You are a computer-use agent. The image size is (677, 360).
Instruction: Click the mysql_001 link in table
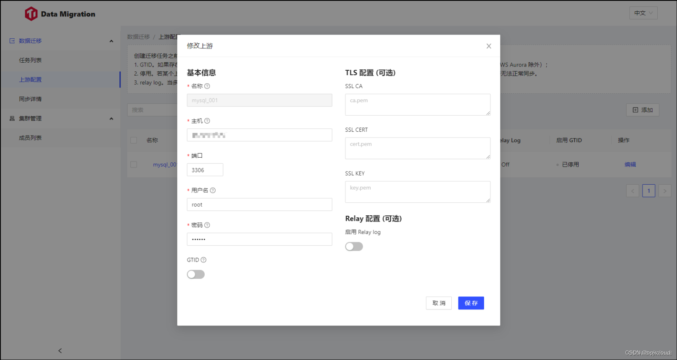point(165,165)
